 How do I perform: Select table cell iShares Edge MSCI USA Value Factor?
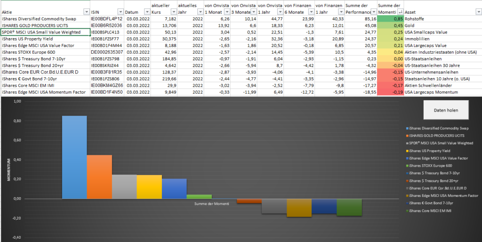pos(45,46)
